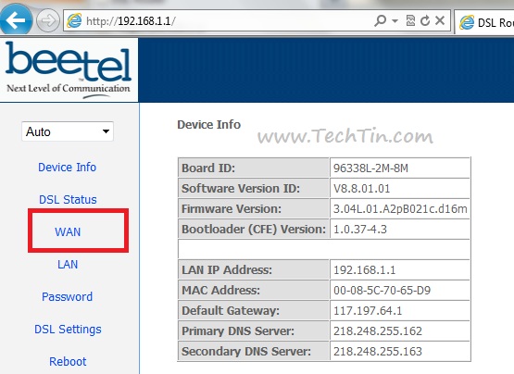Click the browser forward arrow button
Screen dimensions: 514x374
pos(48,20)
